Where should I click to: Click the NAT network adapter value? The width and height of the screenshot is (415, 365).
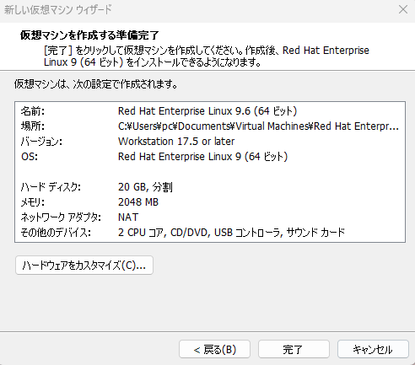(128, 217)
